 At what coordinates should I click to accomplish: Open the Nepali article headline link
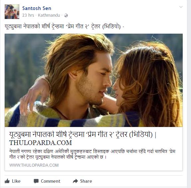coord(83,135)
